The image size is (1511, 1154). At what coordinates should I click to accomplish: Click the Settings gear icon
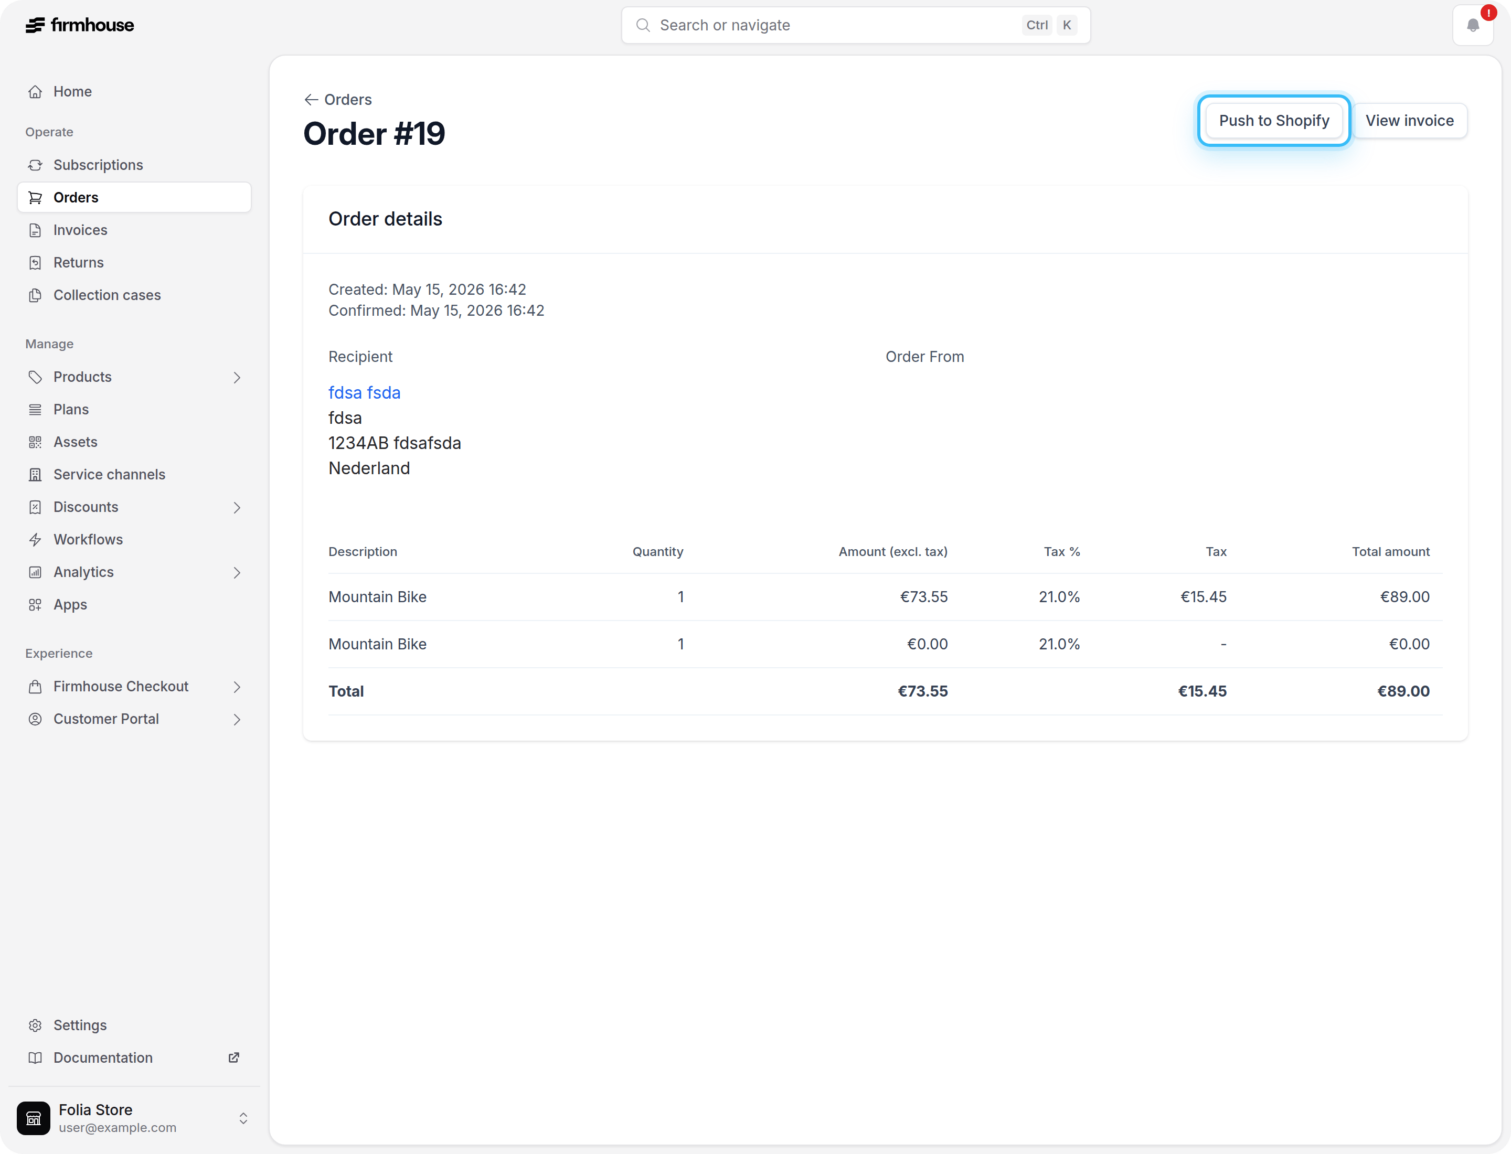pyautogui.click(x=35, y=1025)
